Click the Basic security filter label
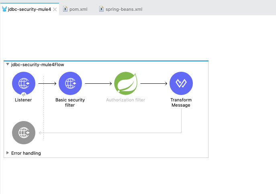Screen dimensions: 276x194 pos(70,103)
